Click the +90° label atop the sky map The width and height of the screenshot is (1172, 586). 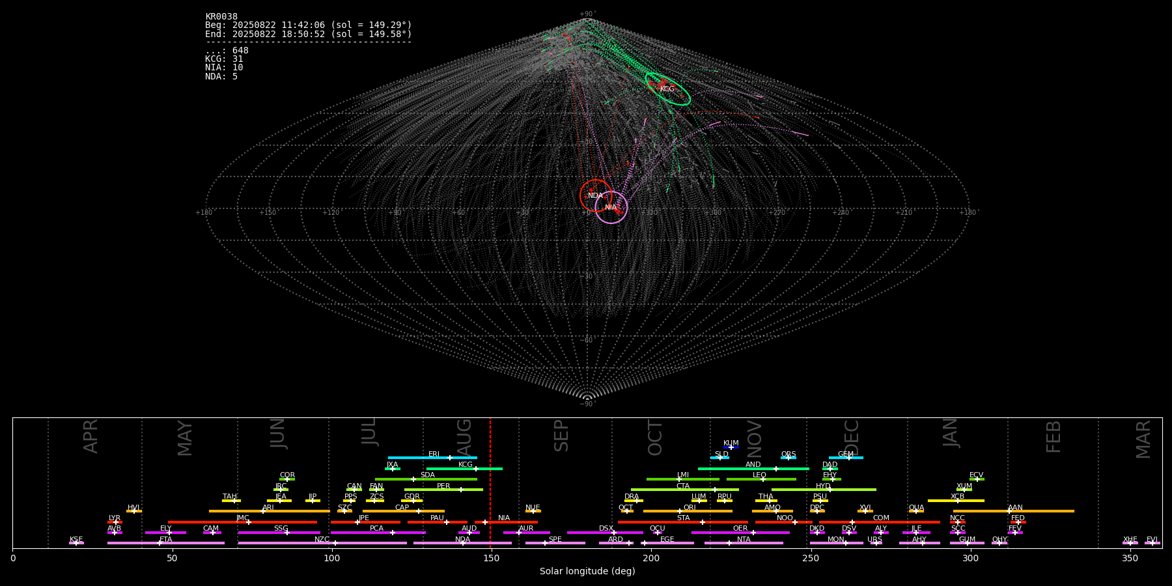tap(587, 14)
